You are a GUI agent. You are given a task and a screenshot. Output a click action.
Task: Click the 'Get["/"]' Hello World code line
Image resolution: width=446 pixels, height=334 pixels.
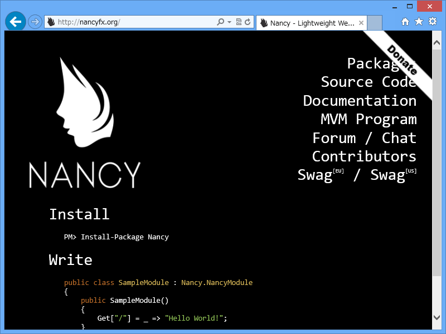pos(162,318)
